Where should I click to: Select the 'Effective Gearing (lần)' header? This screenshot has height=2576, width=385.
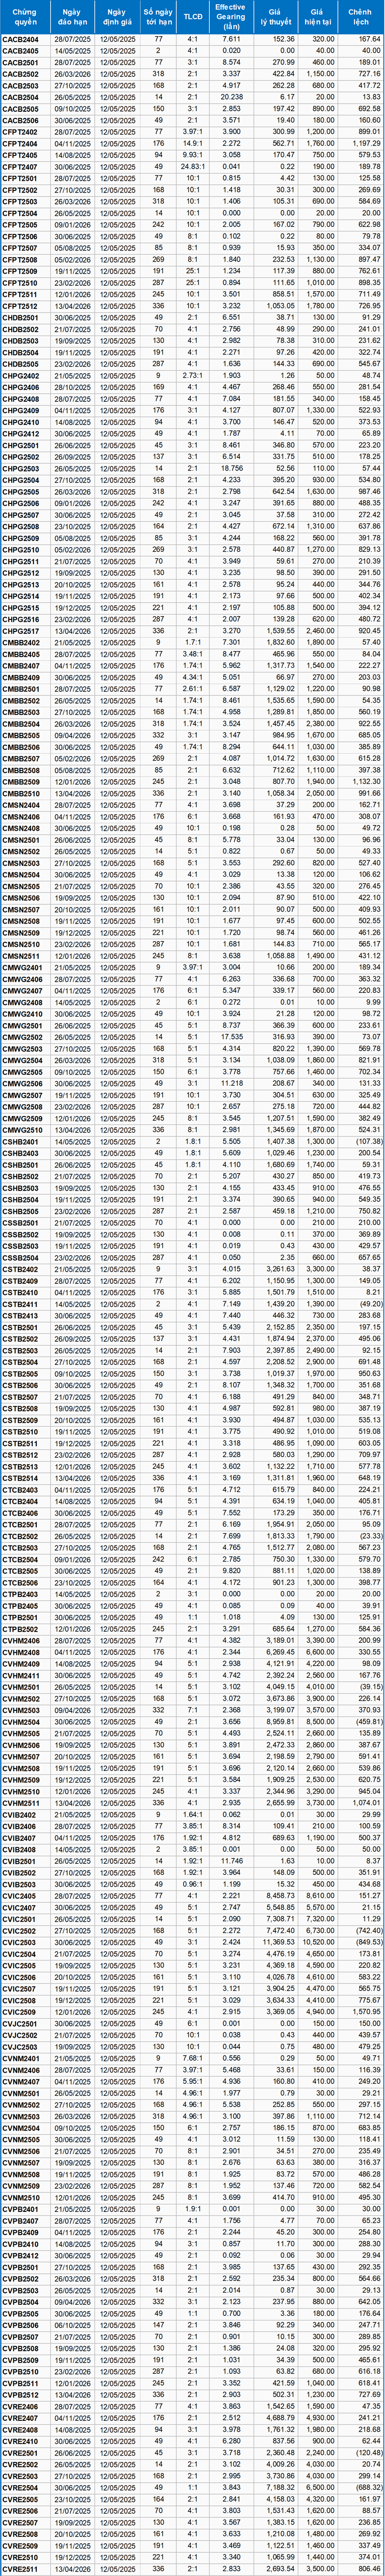pos(231,16)
